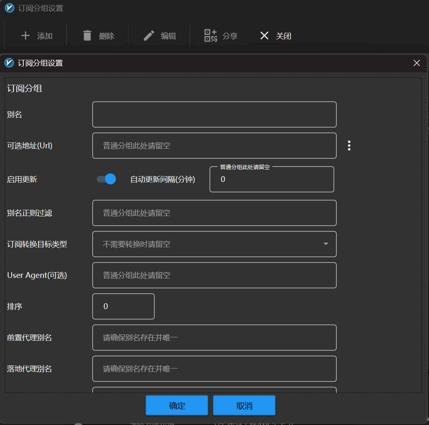Click the app logo in dialog title bar
Image resolution: width=429 pixels, height=425 pixels.
pos(9,63)
